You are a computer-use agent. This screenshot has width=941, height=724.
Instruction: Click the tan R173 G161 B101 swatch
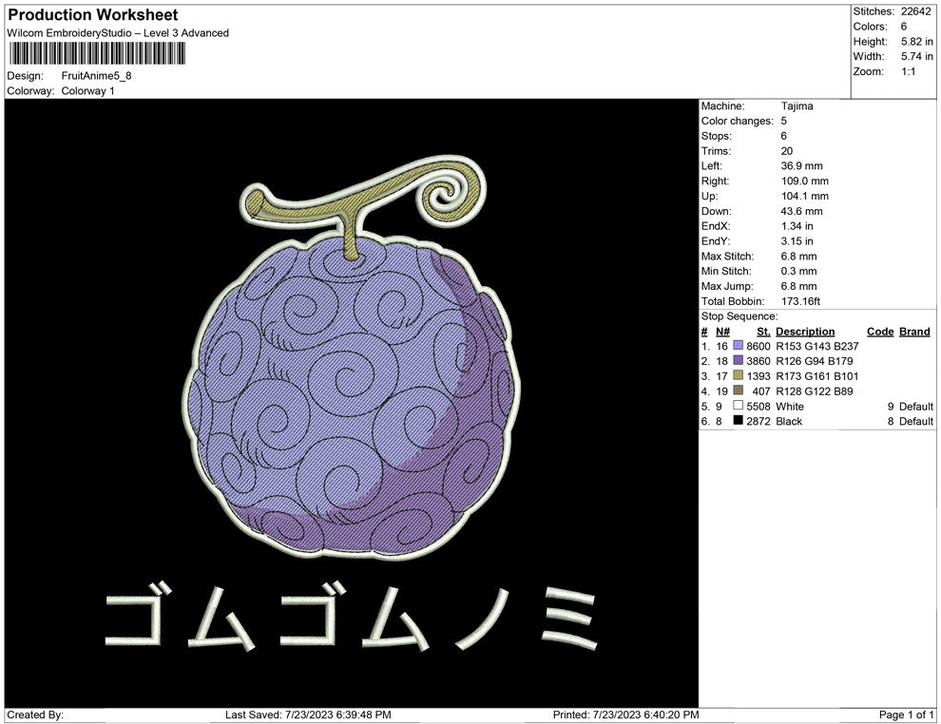pyautogui.click(x=739, y=375)
